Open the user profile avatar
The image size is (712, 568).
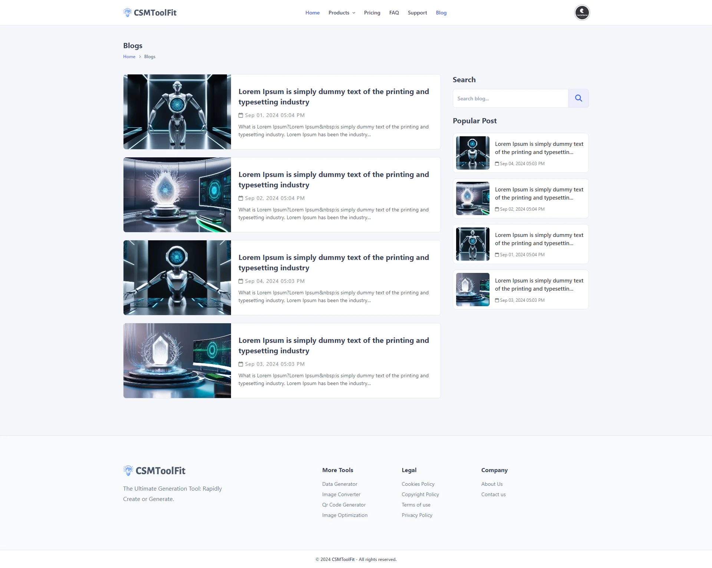tap(582, 13)
